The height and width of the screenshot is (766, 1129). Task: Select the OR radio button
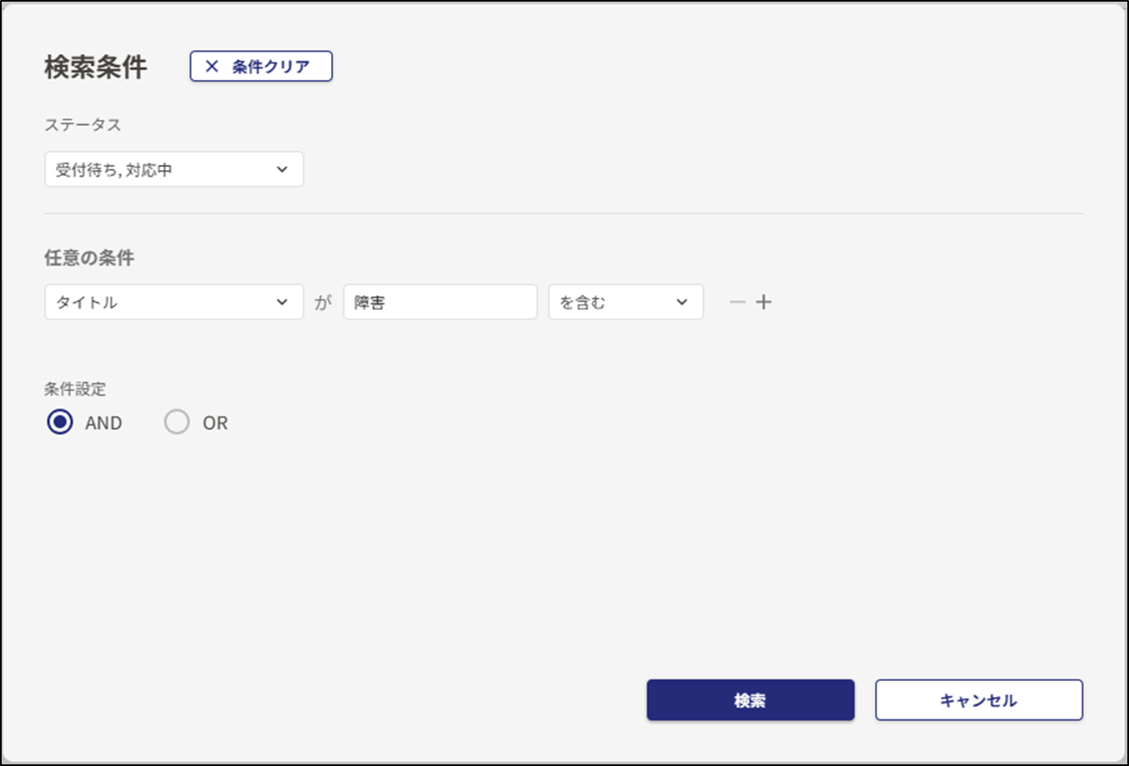pos(177,423)
